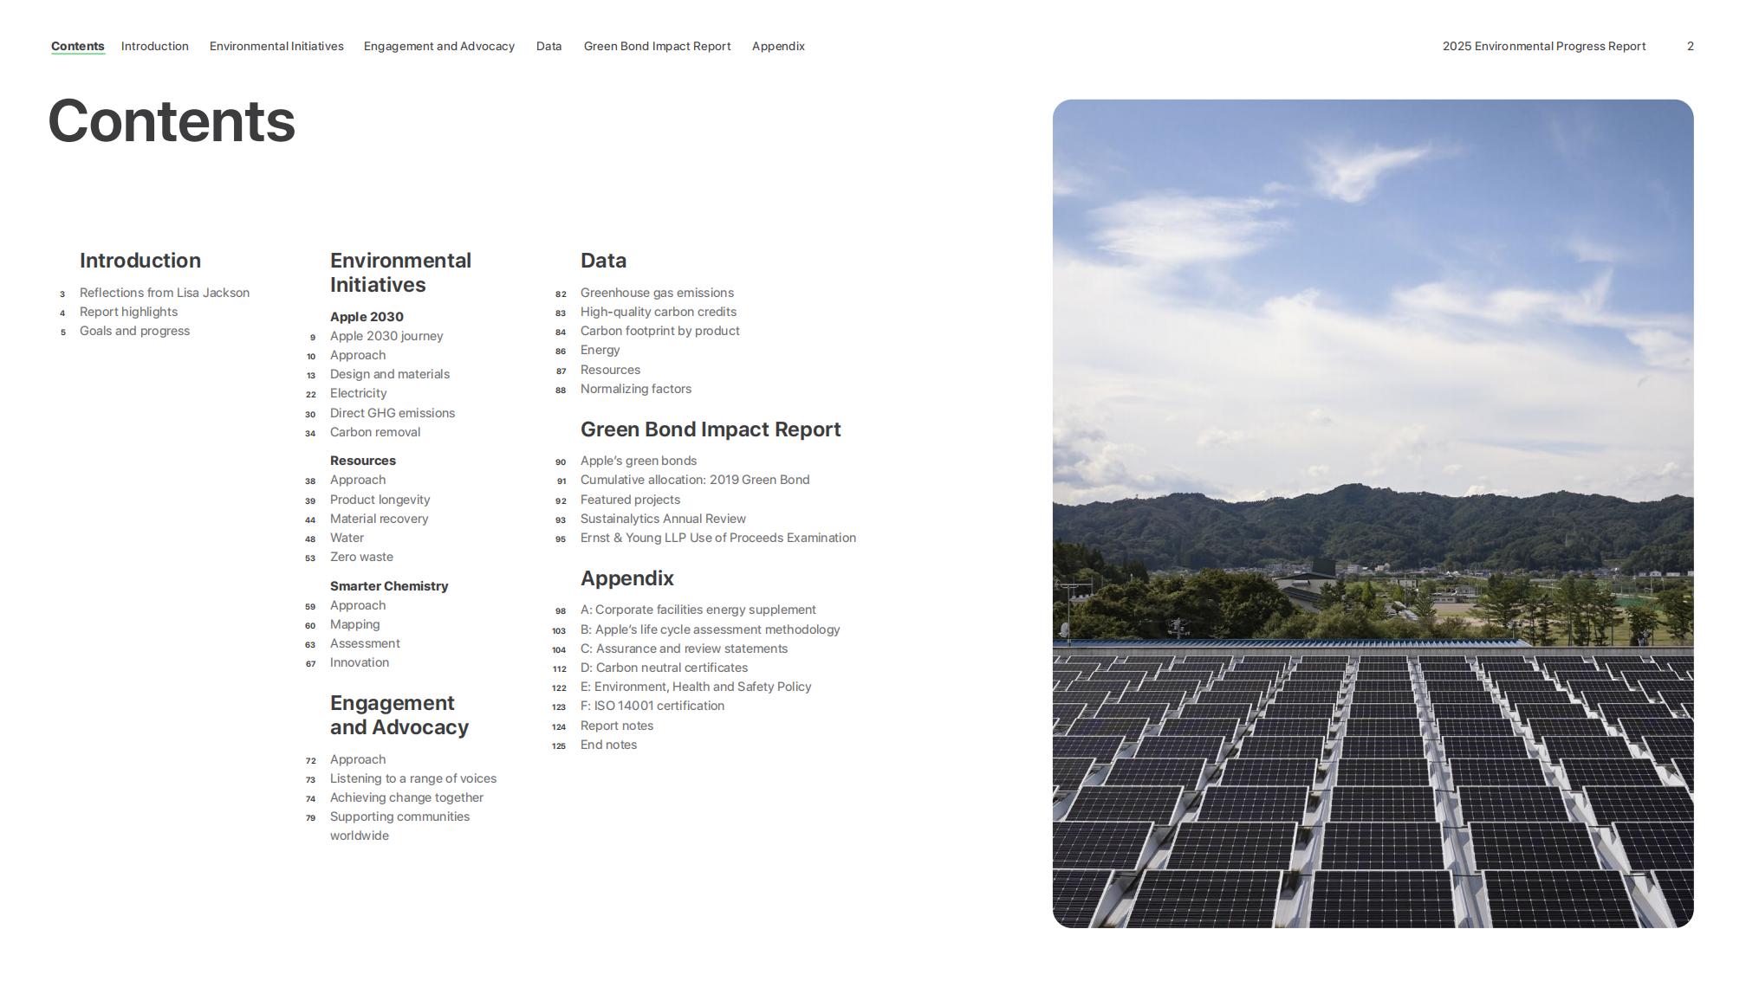Jump to 'High-quality carbon credits' entry

(x=659, y=312)
